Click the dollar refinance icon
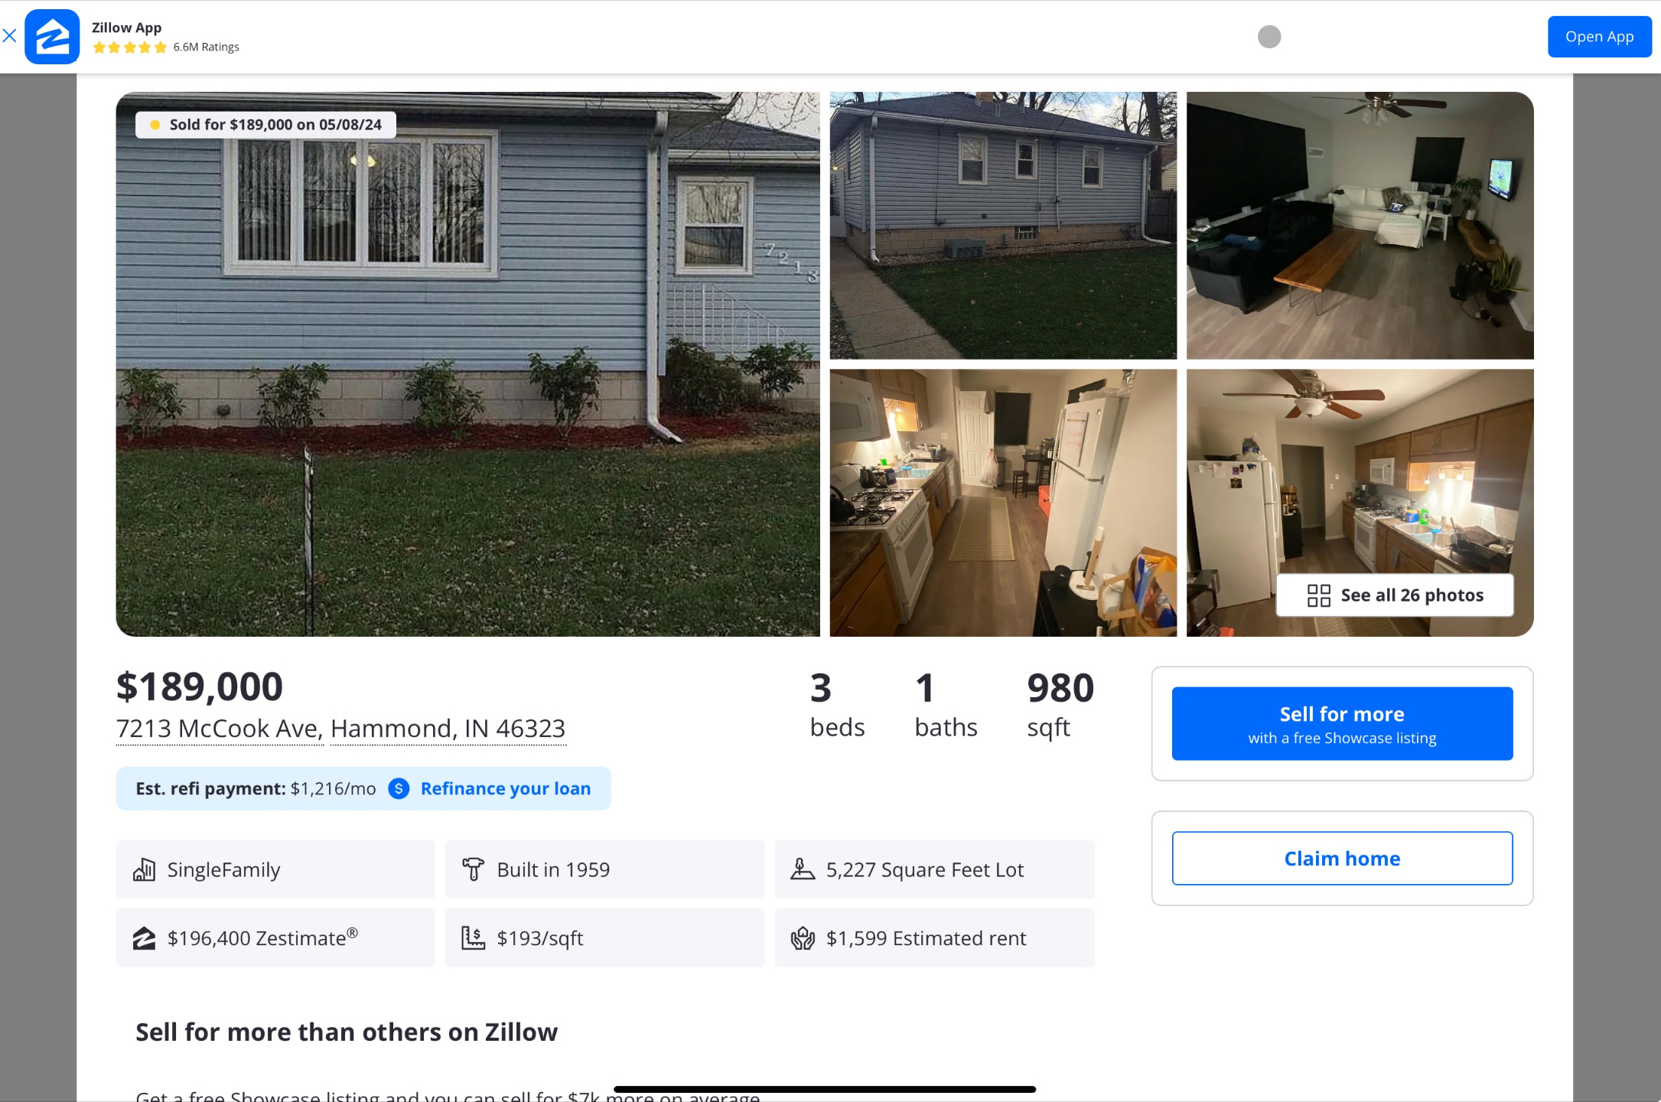The height and width of the screenshot is (1102, 1661). tap(399, 788)
